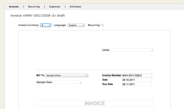This screenshot has height=109, width=184.
Task: Grab the resize handle of James field
Action: tap(152, 51)
